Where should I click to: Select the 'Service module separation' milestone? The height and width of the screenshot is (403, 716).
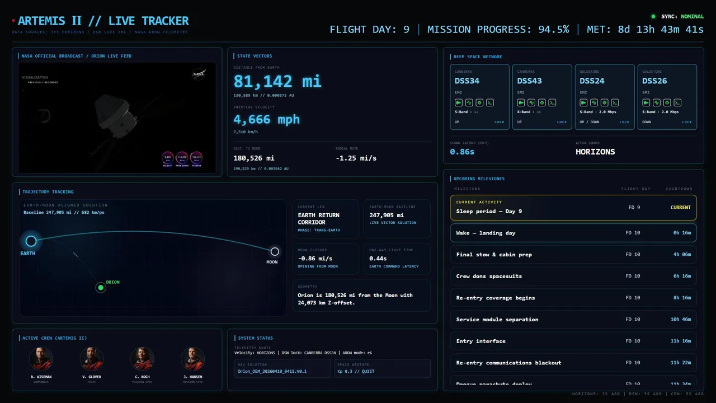tap(573, 320)
